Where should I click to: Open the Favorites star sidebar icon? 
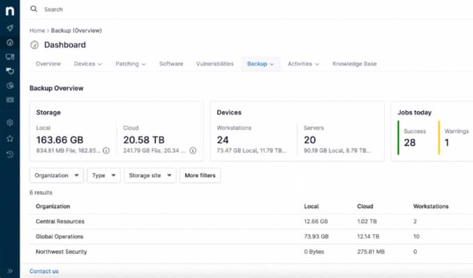(10, 138)
